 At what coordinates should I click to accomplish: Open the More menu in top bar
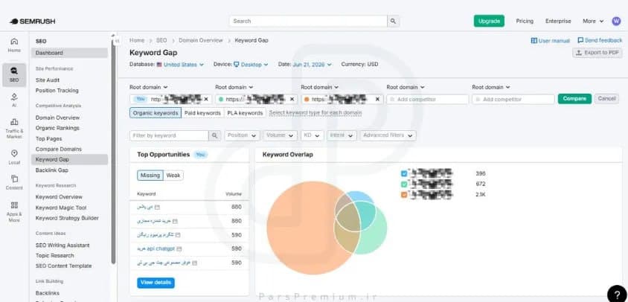point(593,22)
